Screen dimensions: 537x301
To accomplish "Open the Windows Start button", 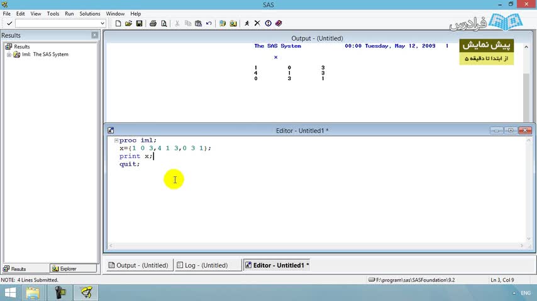I will (x=10, y=293).
